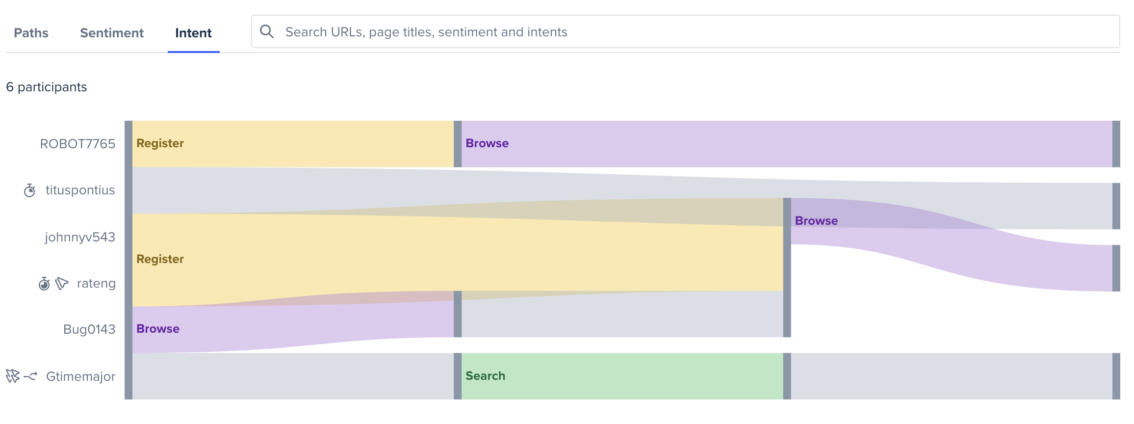This screenshot has height=424, width=1134.
Task: Select the Intent tab
Action: [x=193, y=33]
